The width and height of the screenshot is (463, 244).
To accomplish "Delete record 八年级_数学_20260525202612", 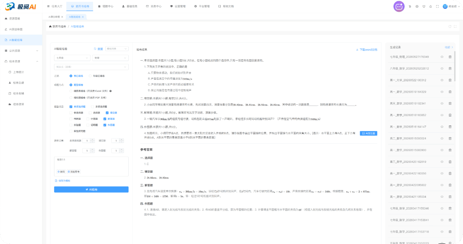I will tap(450, 68).
